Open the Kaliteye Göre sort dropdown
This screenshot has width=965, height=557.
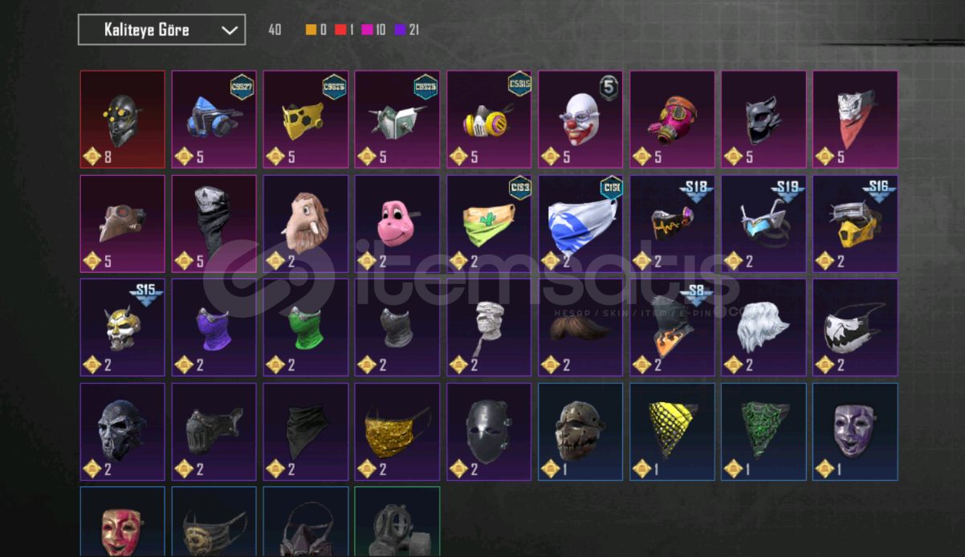161,30
